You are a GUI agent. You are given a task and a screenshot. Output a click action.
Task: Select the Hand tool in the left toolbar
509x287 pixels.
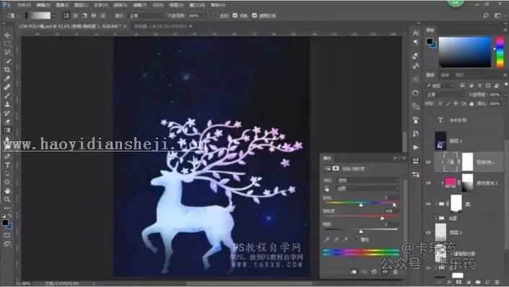(x=7, y=190)
